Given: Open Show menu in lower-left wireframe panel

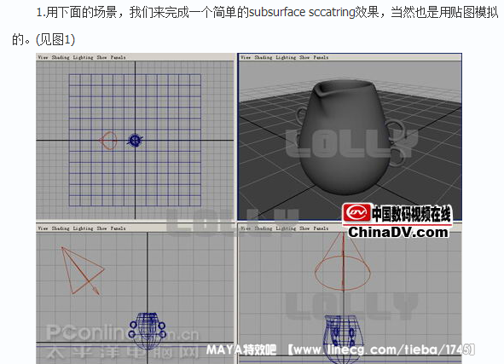Looking at the screenshot, I should (101, 228).
